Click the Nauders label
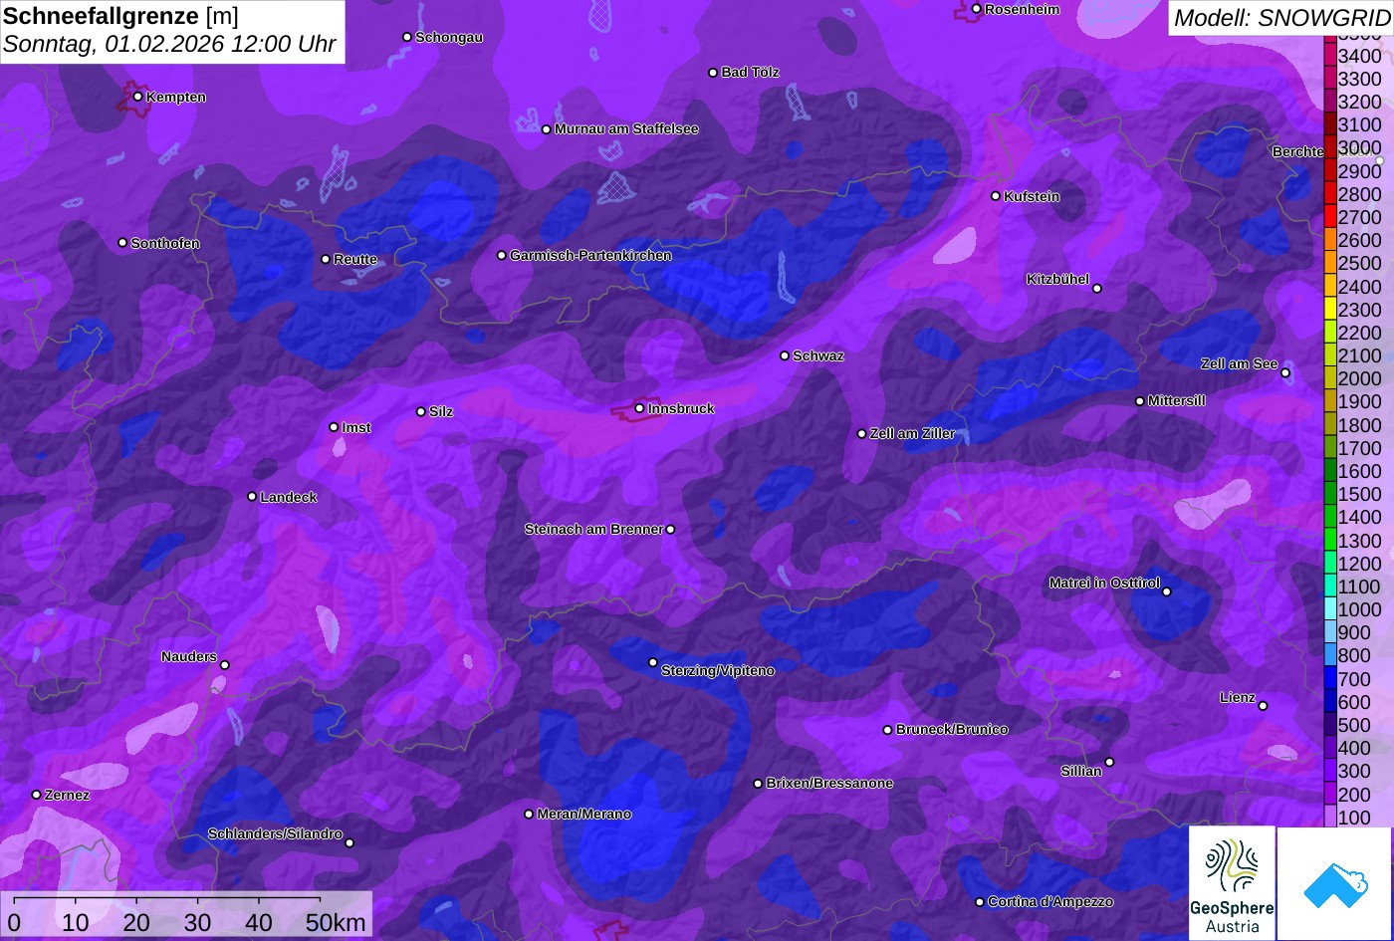 tap(189, 657)
